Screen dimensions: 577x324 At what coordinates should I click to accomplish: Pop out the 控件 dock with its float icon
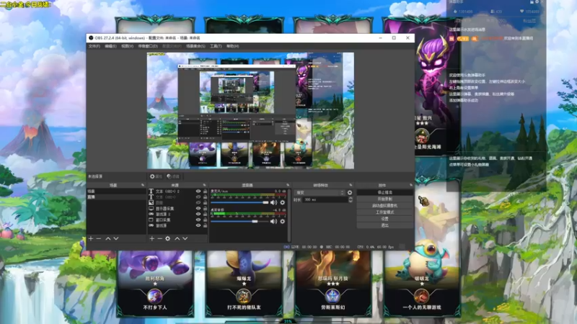pos(411,185)
